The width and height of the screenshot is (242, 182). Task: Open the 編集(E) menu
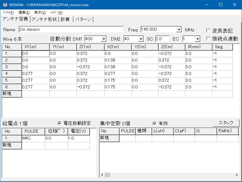tap(24, 12)
